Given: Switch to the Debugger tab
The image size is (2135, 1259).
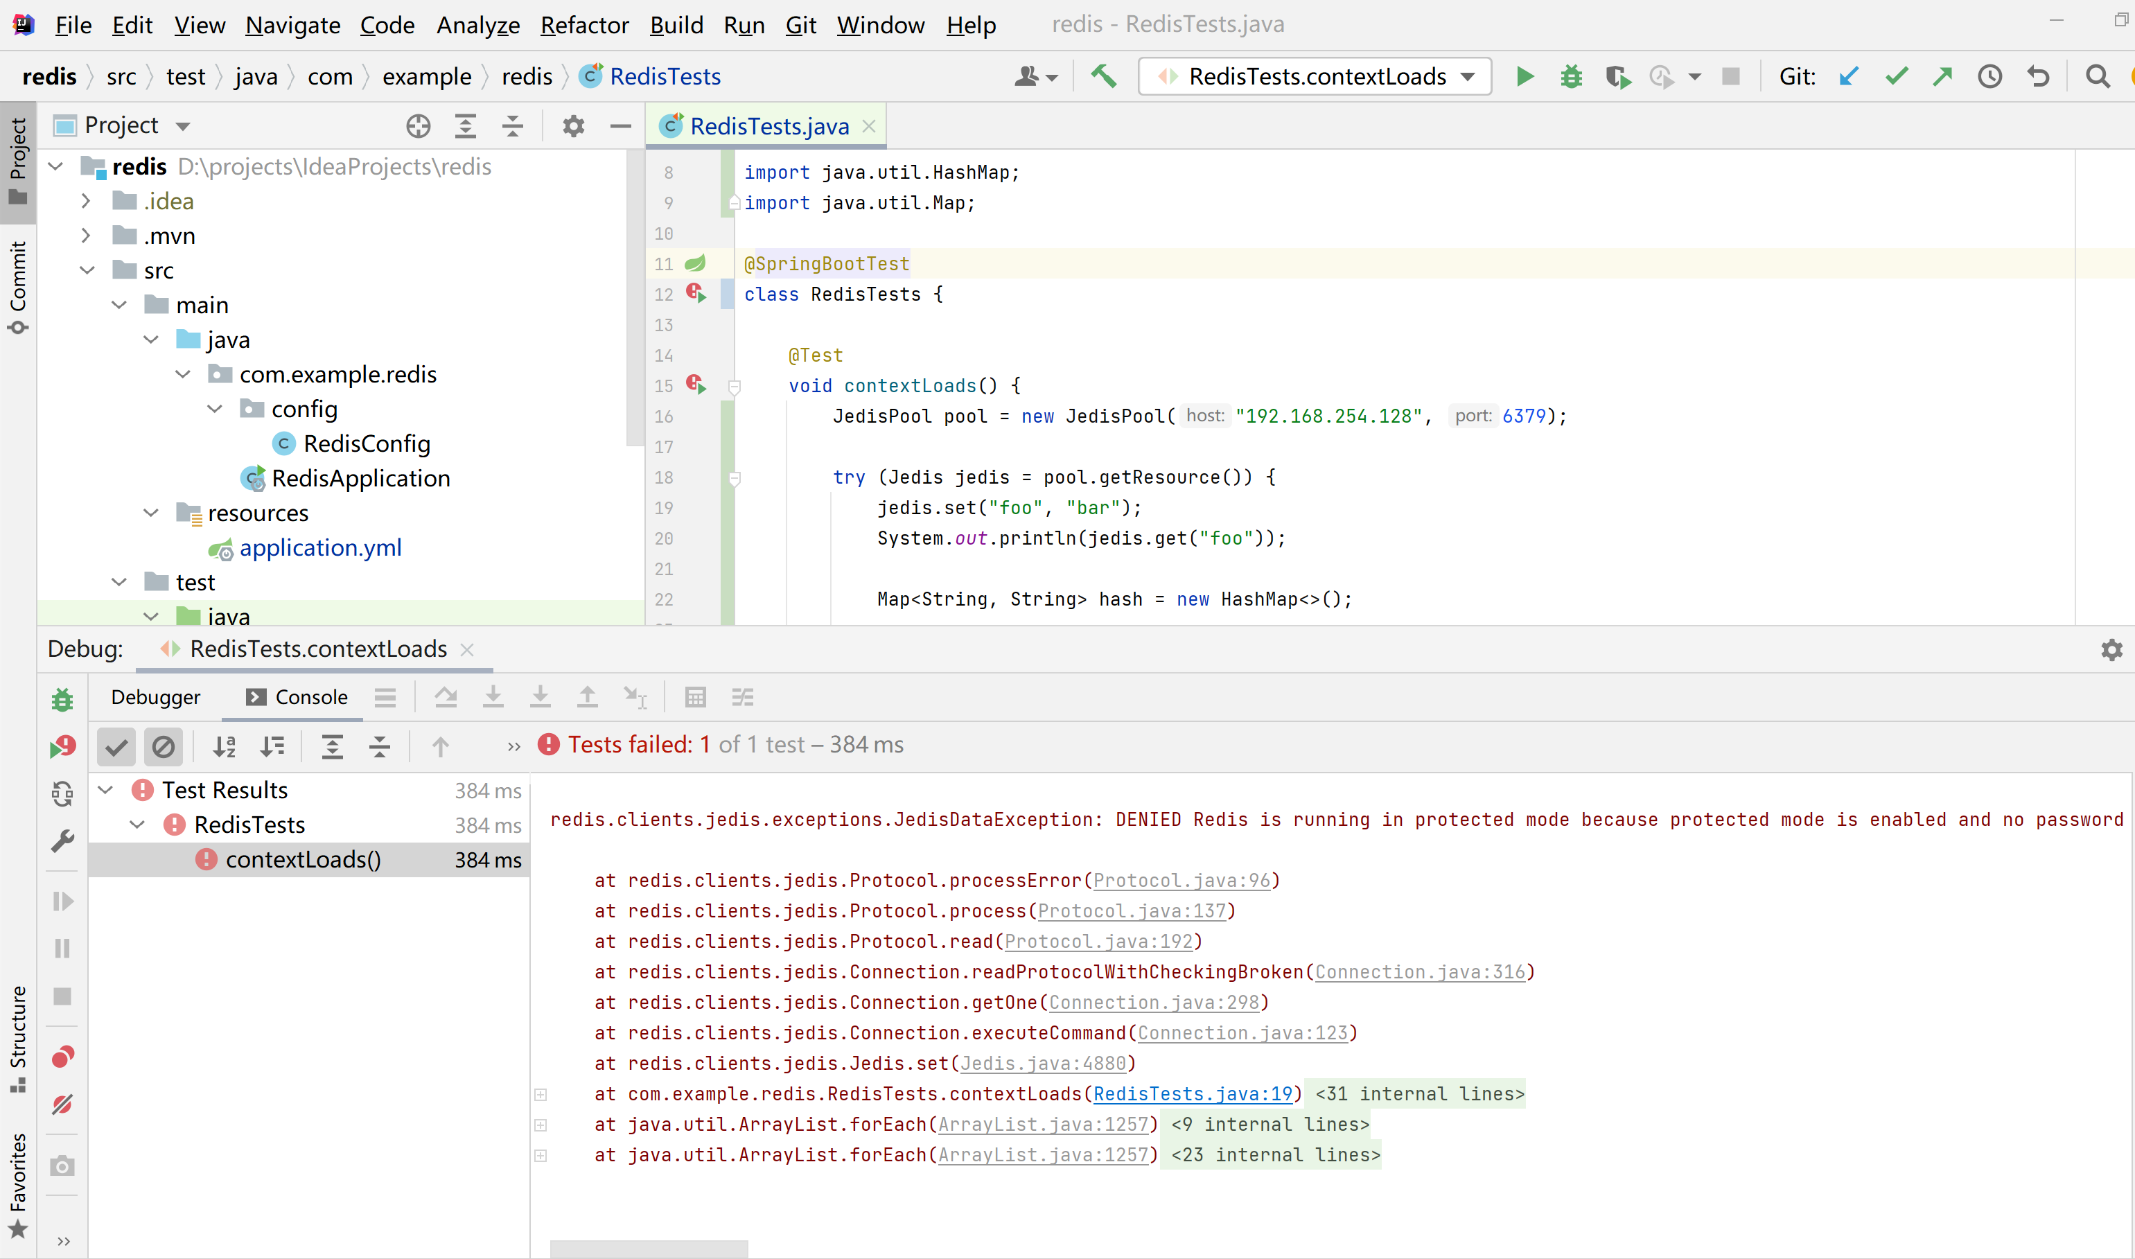Looking at the screenshot, I should 155,696.
